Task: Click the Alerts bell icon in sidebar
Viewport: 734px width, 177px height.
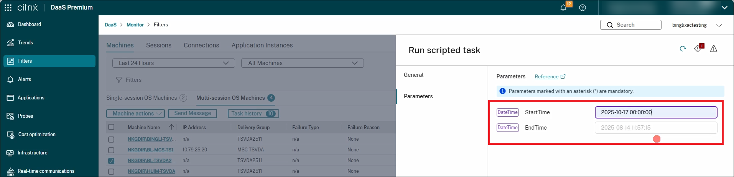Action: point(10,80)
